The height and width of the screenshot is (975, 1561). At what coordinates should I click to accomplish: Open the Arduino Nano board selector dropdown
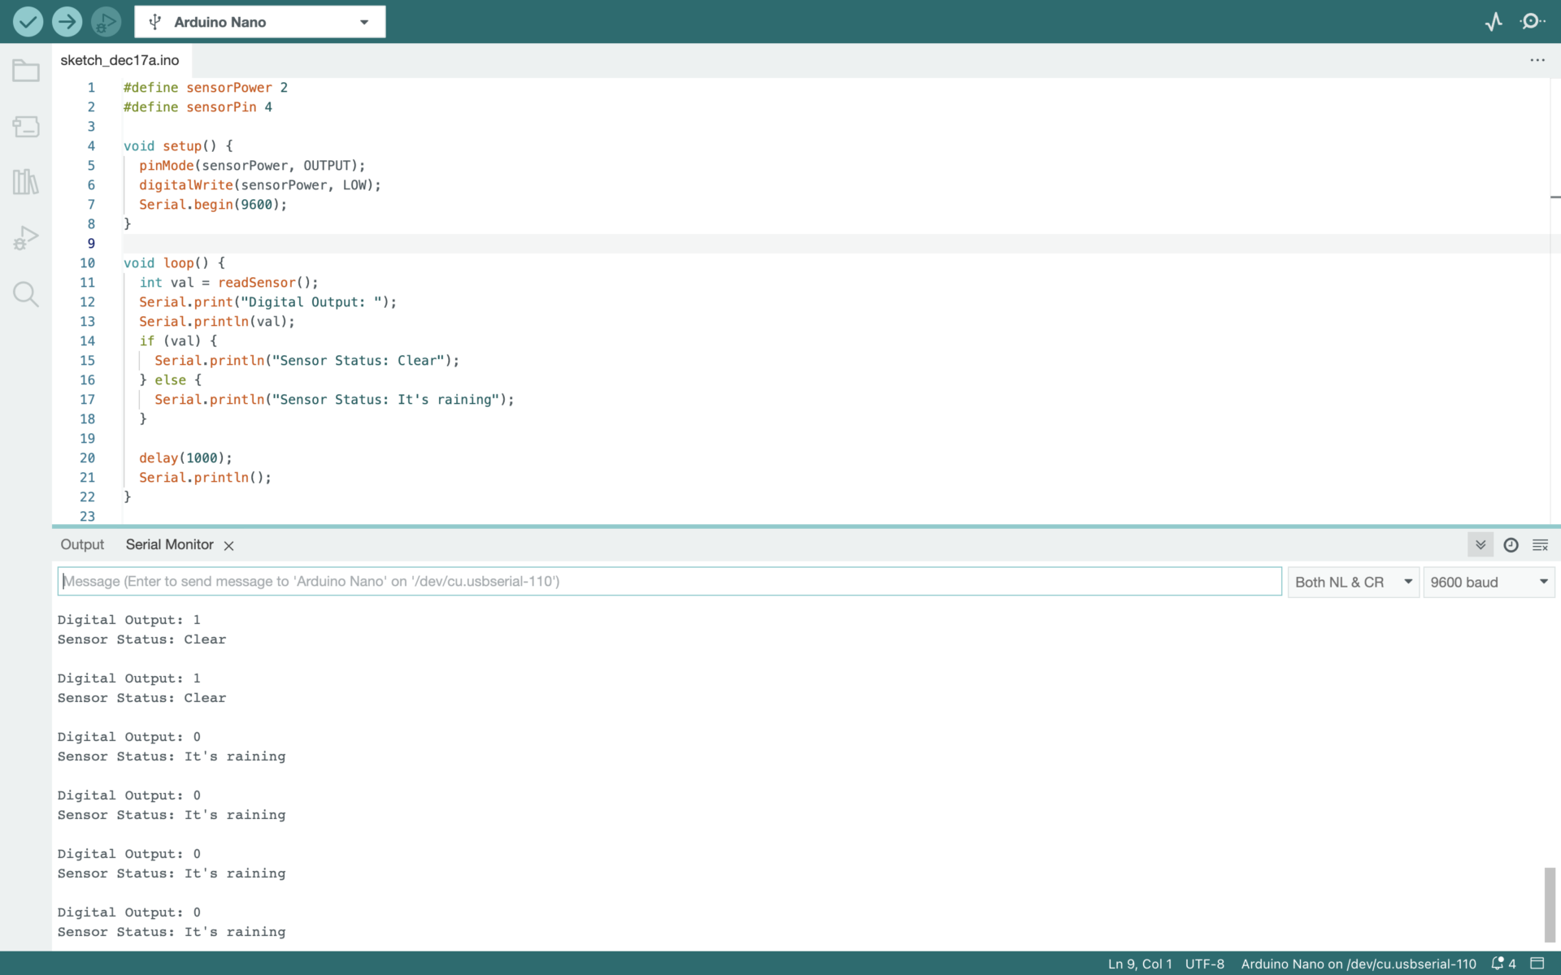(260, 22)
